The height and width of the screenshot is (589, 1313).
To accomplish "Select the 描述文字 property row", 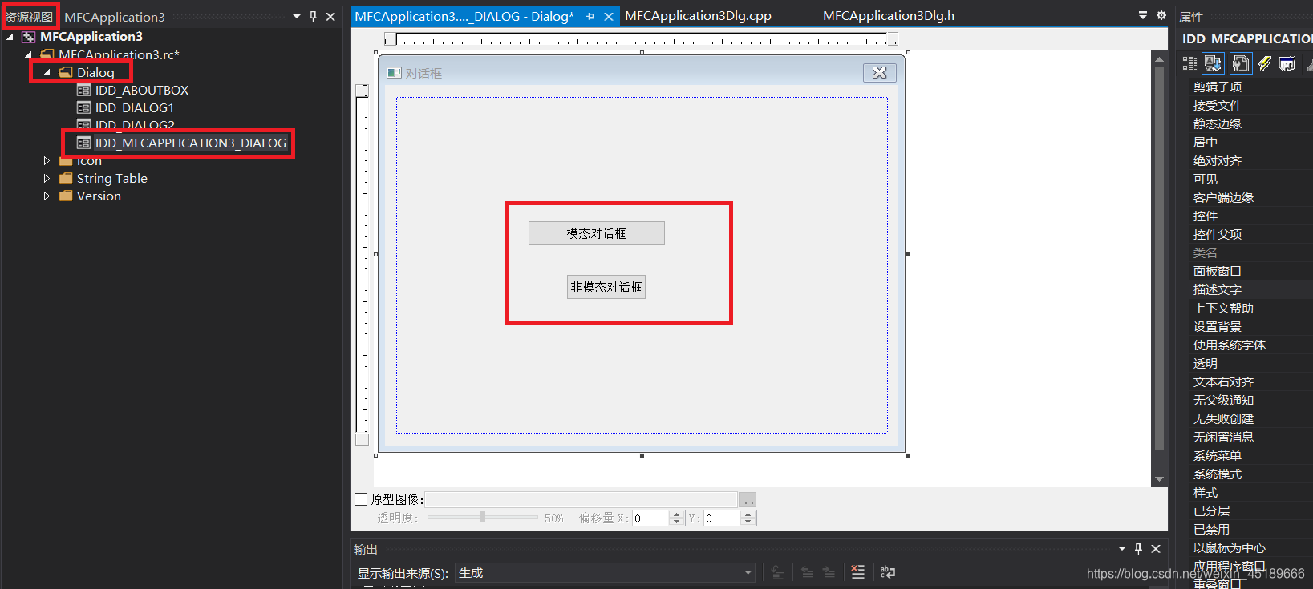I will coord(1250,289).
